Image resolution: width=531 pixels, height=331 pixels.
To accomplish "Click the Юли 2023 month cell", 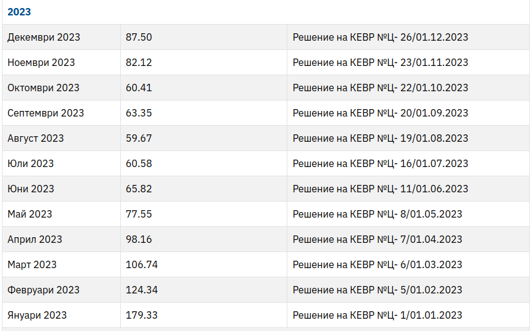I will click(31, 163).
